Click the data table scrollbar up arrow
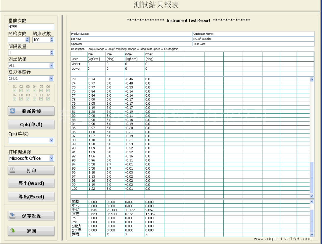 (311, 79)
